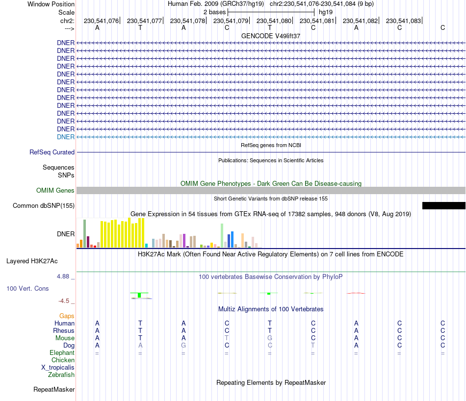This screenshot has height=401, width=466.
Task: Click the Sequences label in the Publications track
Action: 58,167
